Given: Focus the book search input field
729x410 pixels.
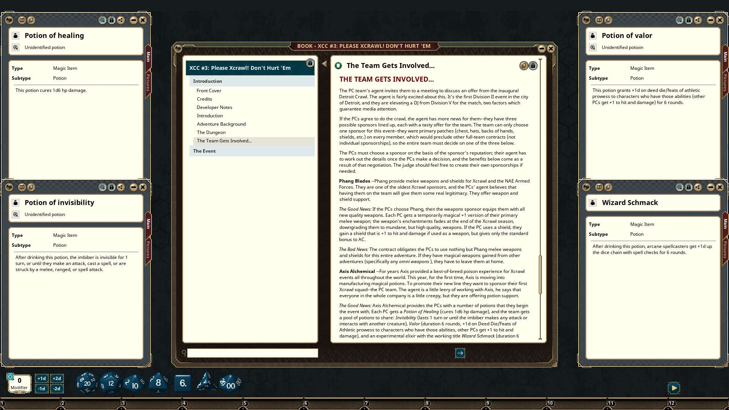Looking at the screenshot, I should coord(252,353).
